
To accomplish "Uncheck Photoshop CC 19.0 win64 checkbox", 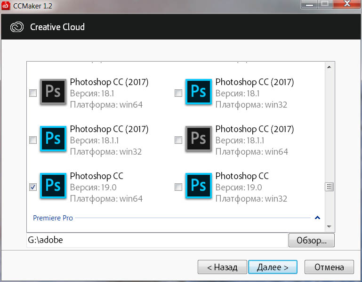I will (33, 187).
